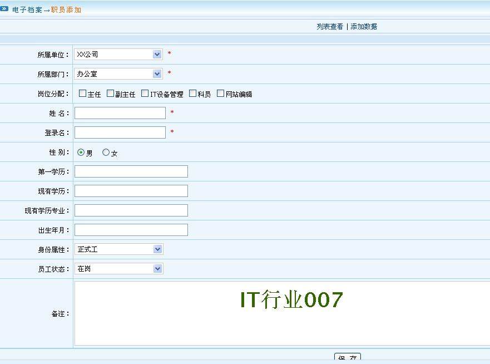
Task: Open the 列表查看 link
Action: click(330, 27)
